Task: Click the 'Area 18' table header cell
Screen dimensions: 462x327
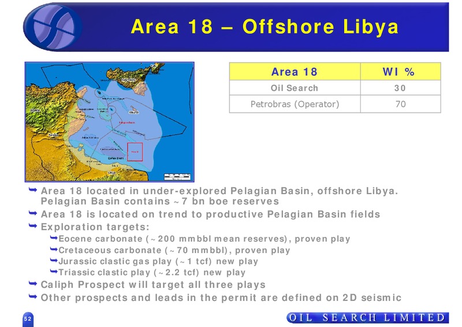Action: pos(295,72)
